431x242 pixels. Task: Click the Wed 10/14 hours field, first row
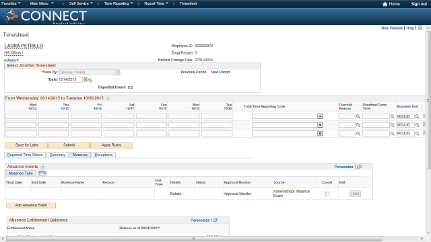point(21,116)
